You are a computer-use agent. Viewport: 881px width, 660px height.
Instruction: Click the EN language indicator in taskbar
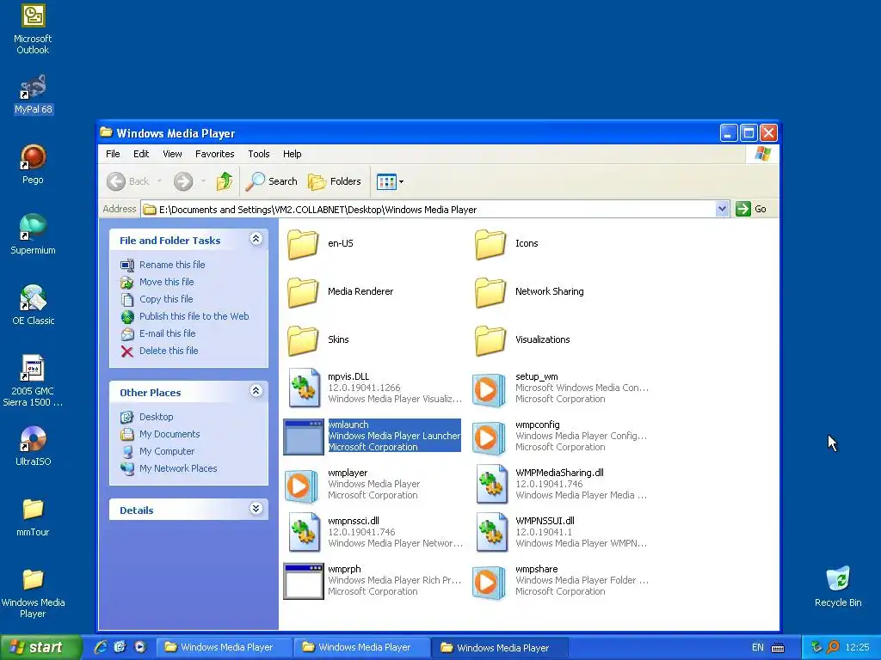pyautogui.click(x=757, y=648)
